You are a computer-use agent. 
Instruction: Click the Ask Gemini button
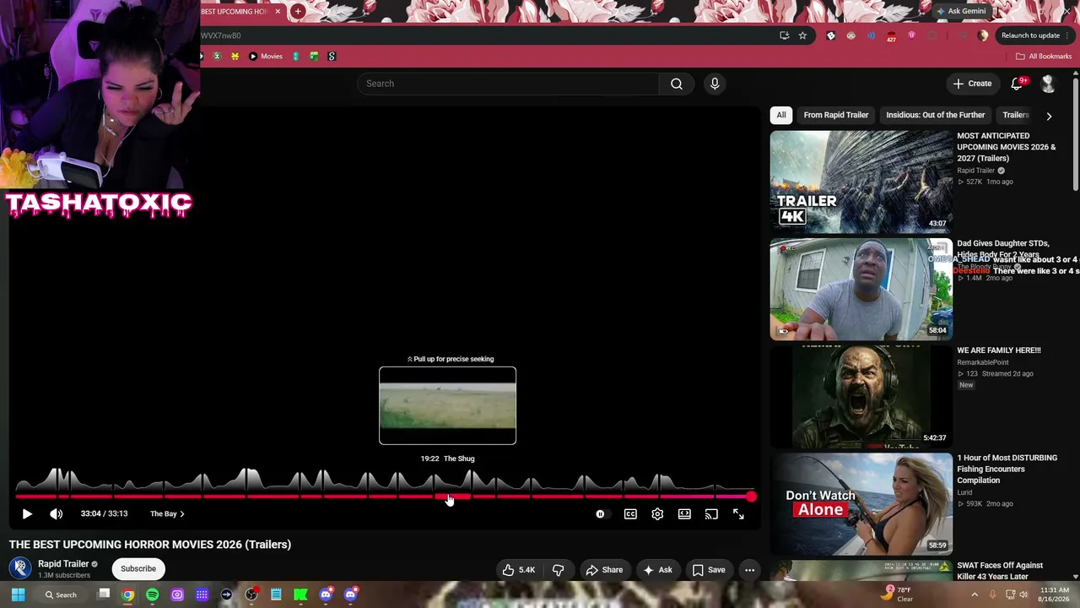[961, 11]
